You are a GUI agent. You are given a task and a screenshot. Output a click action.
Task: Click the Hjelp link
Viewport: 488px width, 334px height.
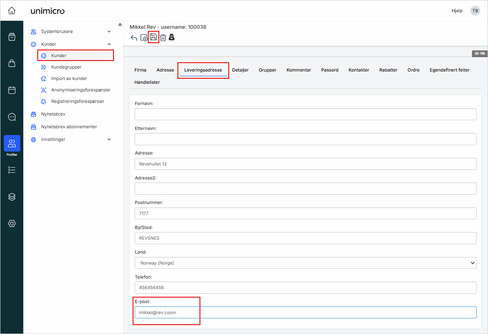(x=457, y=11)
